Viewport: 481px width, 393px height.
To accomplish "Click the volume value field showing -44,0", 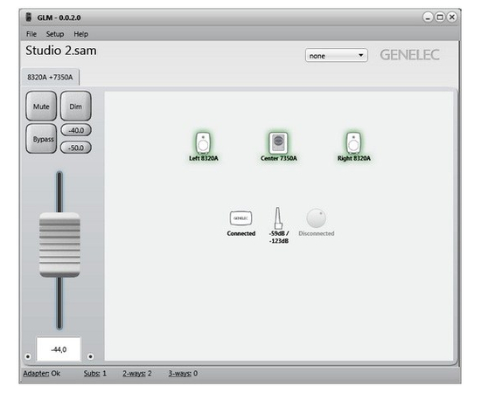I will coord(59,349).
